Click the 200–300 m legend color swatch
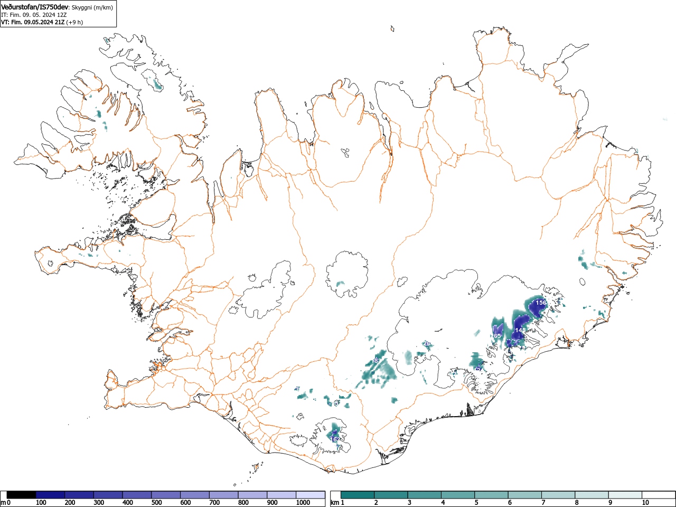 point(79,495)
